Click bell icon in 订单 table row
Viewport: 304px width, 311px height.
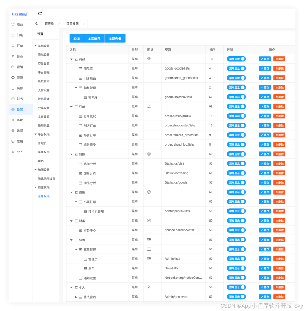tap(149, 107)
